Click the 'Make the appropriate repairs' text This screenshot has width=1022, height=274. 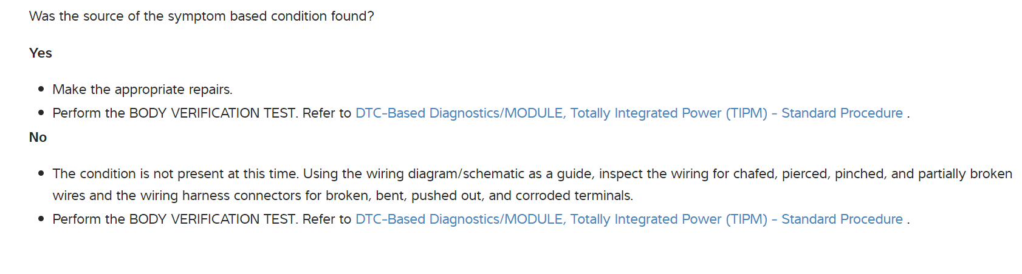[x=142, y=90]
